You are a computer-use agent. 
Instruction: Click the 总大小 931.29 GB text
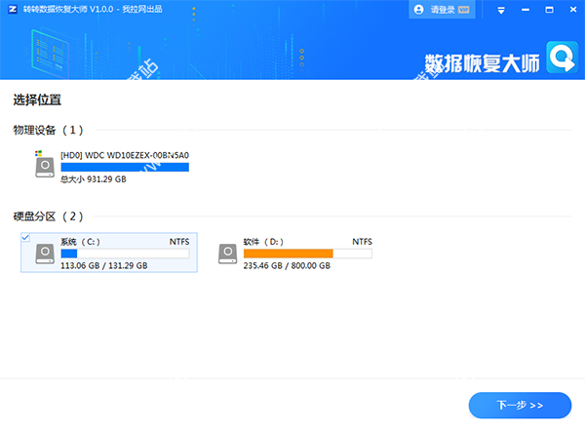point(94,179)
